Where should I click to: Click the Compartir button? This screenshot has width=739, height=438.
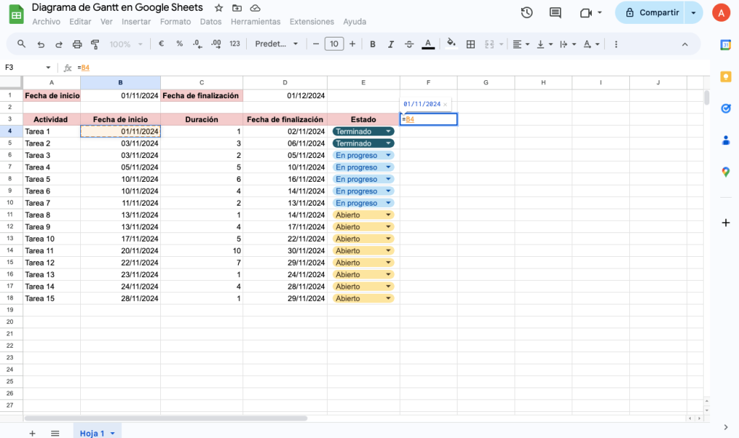pyautogui.click(x=653, y=12)
